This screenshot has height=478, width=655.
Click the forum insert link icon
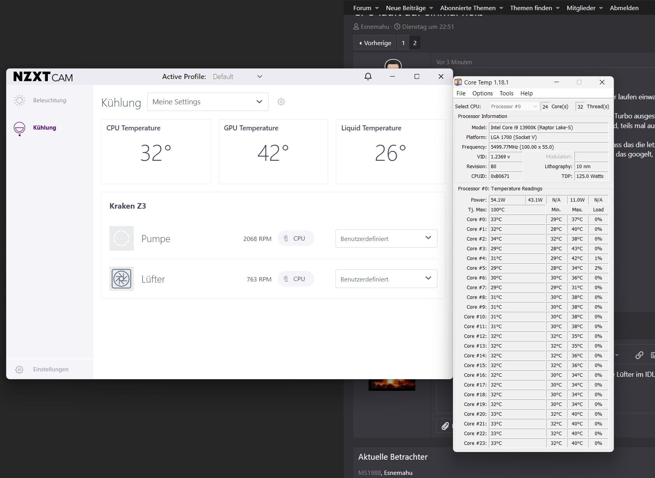(639, 355)
